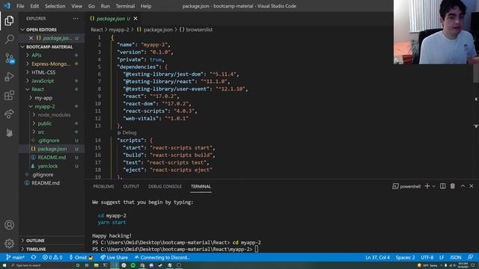Open the Terminal menu

coord(125,6)
